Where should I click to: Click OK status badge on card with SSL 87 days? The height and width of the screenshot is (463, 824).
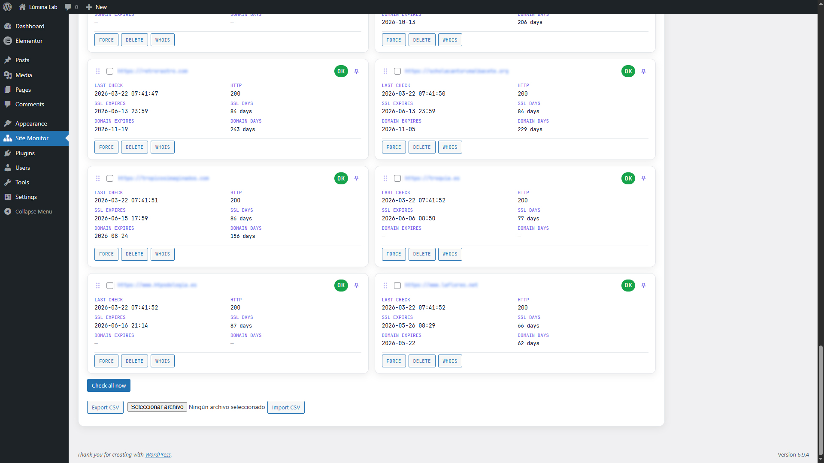click(341, 285)
